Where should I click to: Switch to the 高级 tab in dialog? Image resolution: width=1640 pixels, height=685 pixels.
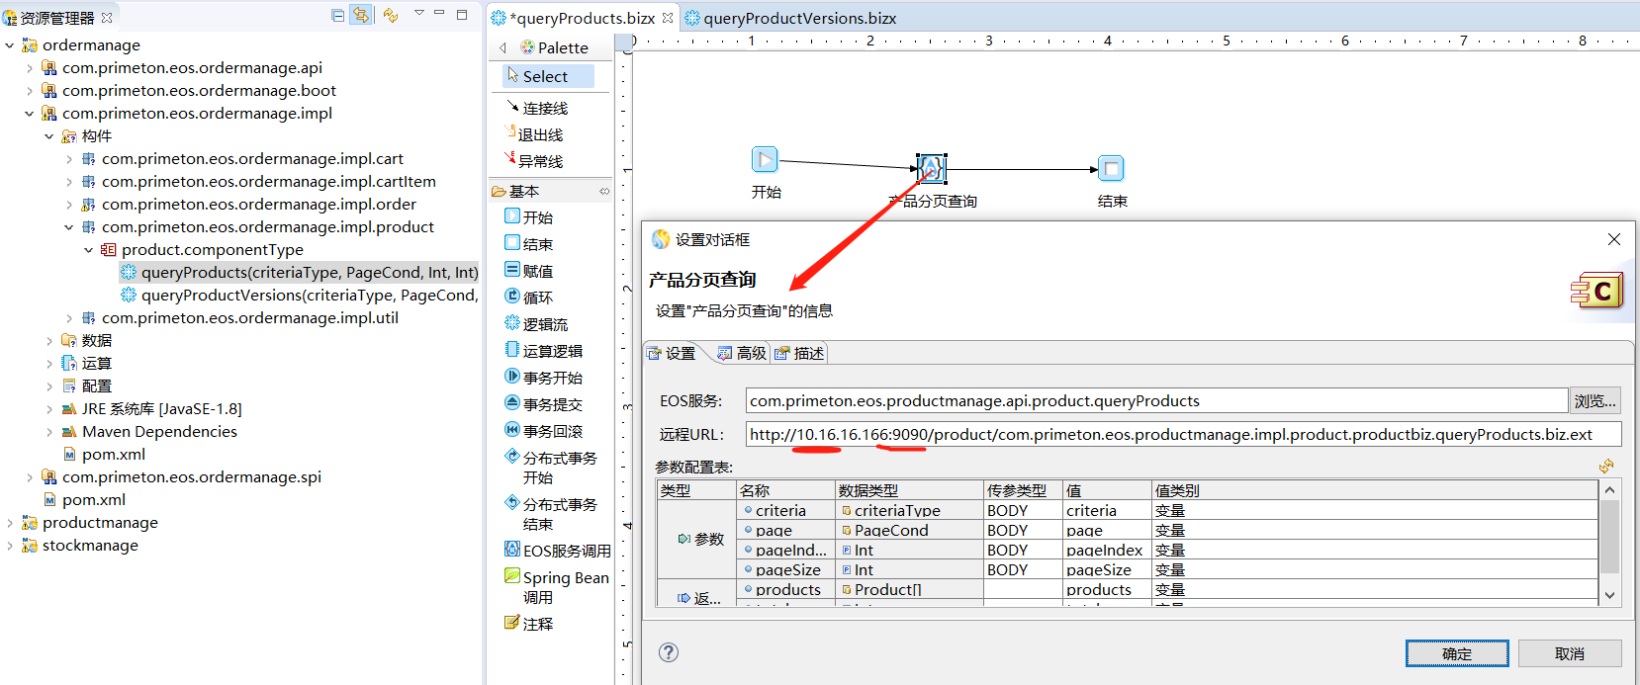click(742, 353)
